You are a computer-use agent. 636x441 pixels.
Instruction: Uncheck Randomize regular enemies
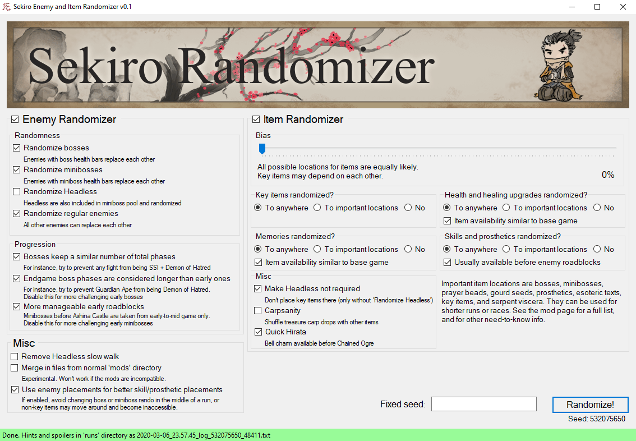[17, 213]
